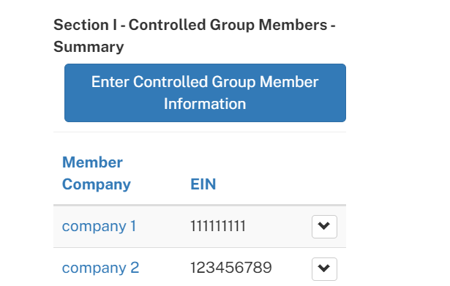Select the EIN value 111111111
The width and height of the screenshot is (450, 286).
coord(218,226)
